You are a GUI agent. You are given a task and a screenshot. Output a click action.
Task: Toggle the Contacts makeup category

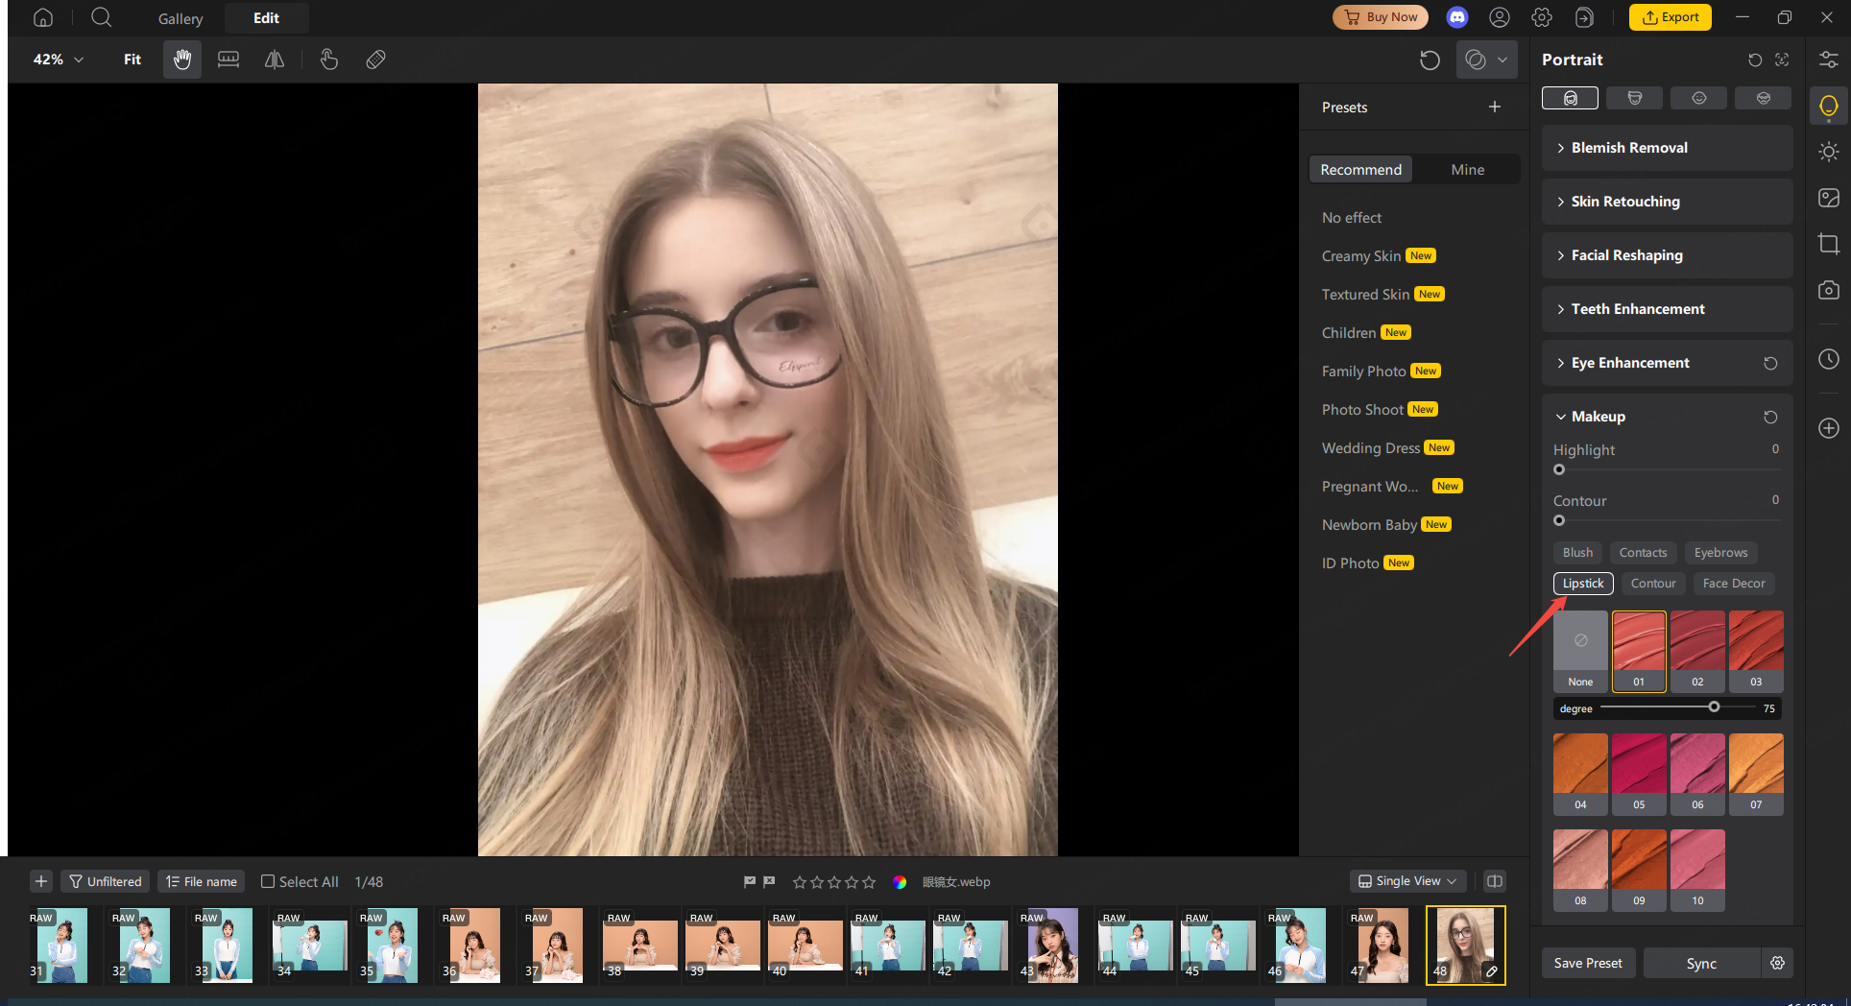1643,552
